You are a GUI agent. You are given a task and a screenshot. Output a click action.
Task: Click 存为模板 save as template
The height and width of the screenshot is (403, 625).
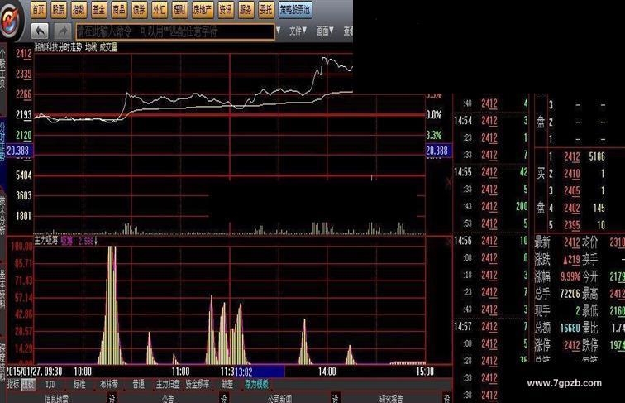[256, 384]
